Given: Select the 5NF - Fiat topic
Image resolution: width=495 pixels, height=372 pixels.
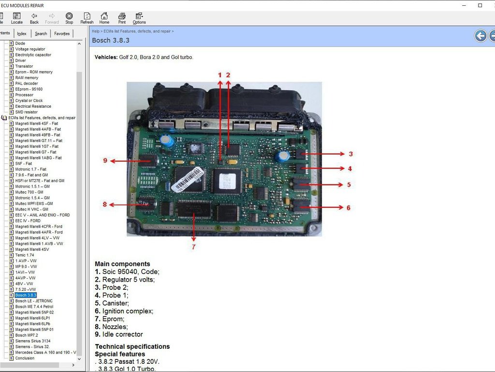Looking at the screenshot, I should [24, 163].
